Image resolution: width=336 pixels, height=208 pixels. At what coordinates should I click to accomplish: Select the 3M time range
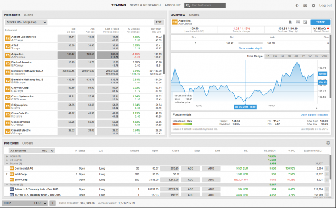point(289,56)
